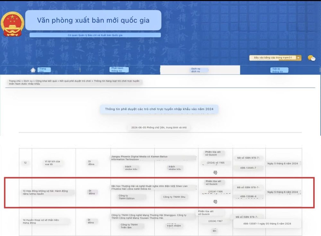The width and height of the screenshot is (321, 236).
Task: Click the national emblem logo
Action: click(x=12, y=24)
